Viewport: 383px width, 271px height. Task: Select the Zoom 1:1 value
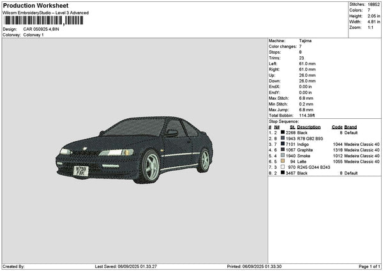[370, 27]
